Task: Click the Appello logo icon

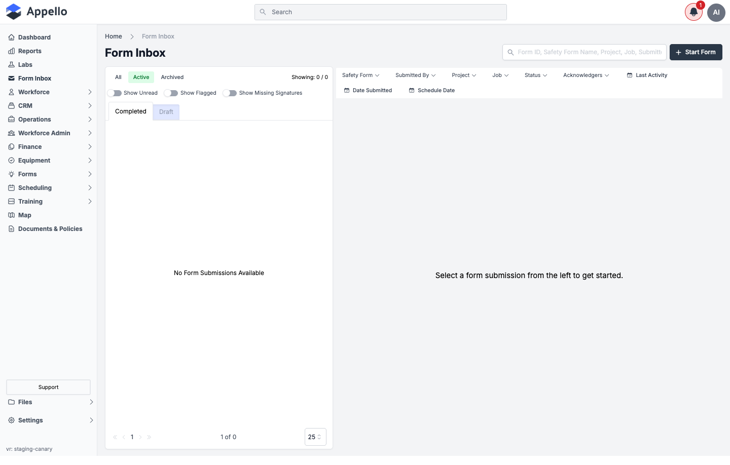Action: click(14, 12)
